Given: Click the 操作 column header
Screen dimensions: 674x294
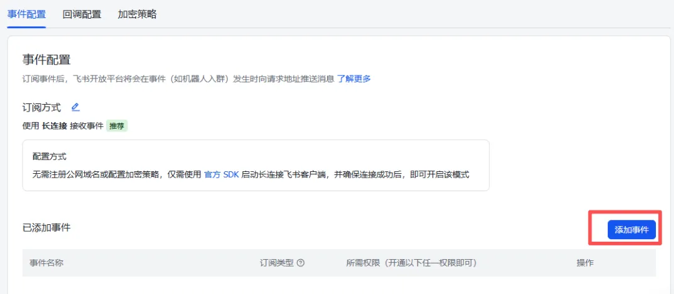Looking at the screenshot, I should pyautogui.click(x=585, y=263).
